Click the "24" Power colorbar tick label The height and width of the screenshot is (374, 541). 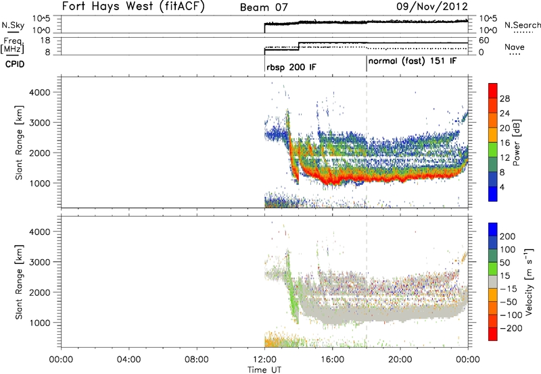504,113
